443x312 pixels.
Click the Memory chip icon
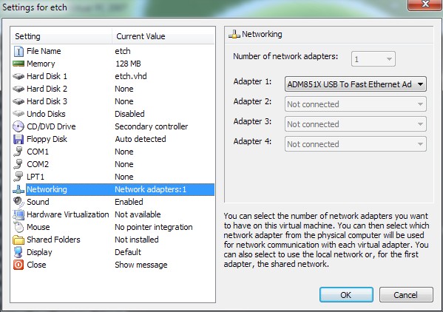pyautogui.click(x=18, y=64)
